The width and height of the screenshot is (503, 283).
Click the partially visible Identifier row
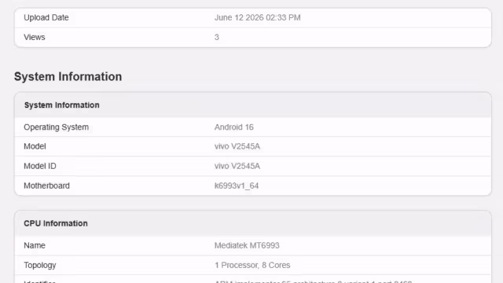pyautogui.click(x=253, y=280)
